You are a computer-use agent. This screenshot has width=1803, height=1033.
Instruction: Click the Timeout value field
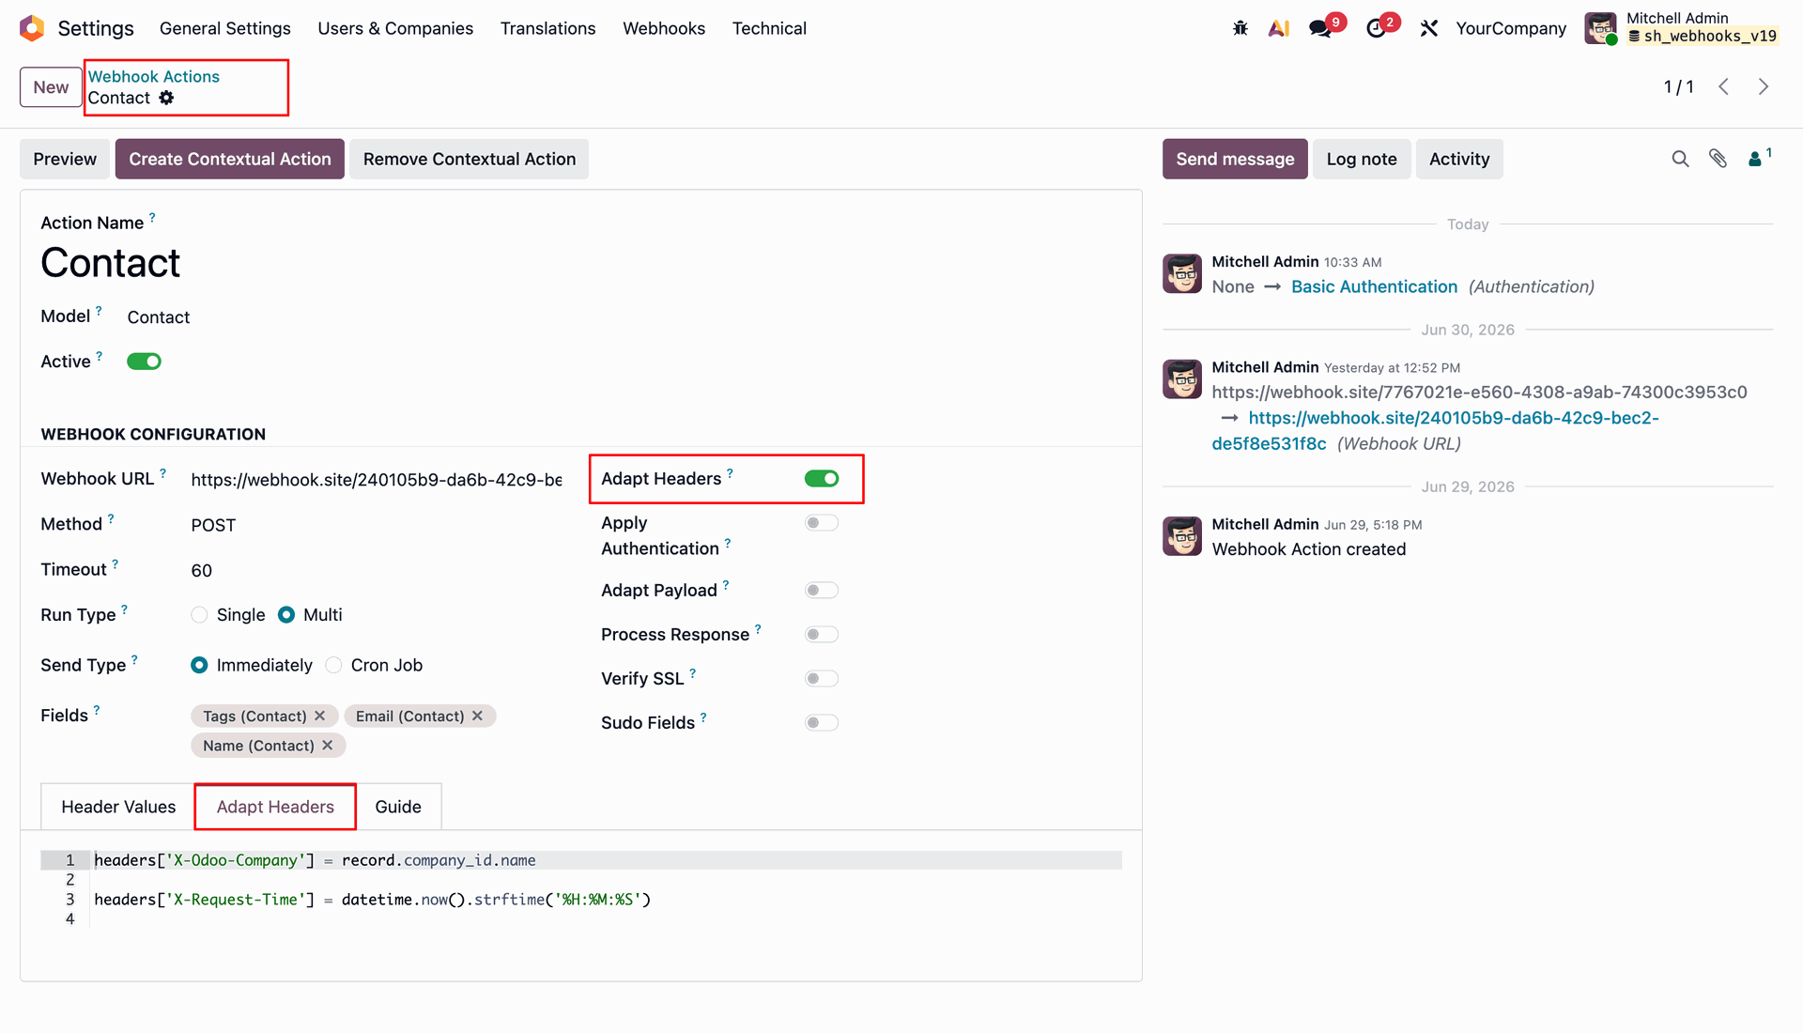(x=376, y=570)
